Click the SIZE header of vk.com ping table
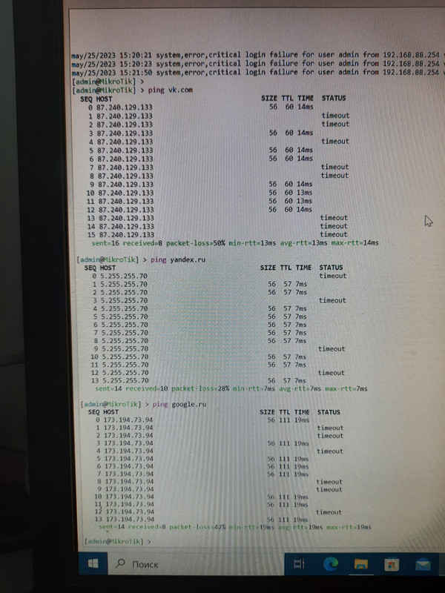 tap(269, 99)
